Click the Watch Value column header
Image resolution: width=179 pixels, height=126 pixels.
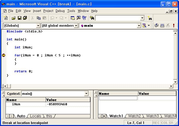tap(157, 94)
